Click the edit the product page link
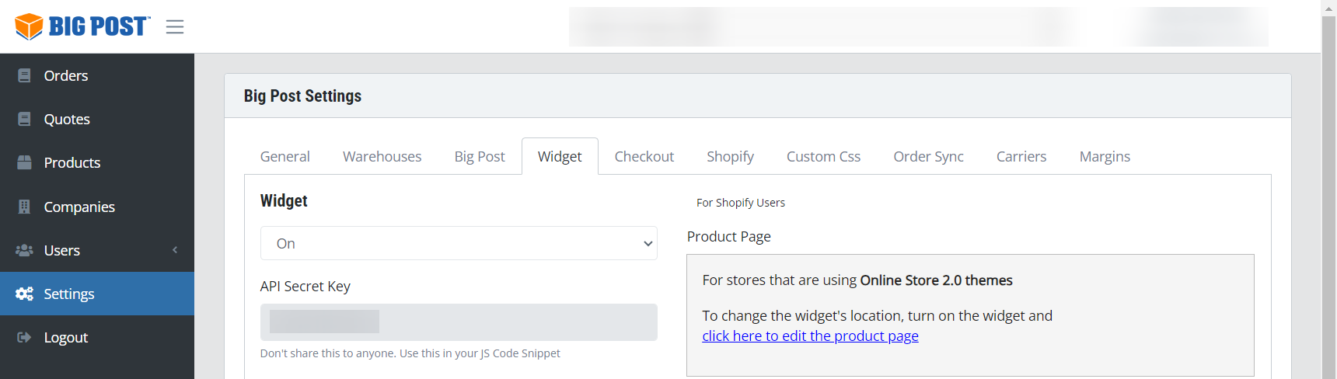Viewport: 1337px width, 379px height. pos(810,336)
